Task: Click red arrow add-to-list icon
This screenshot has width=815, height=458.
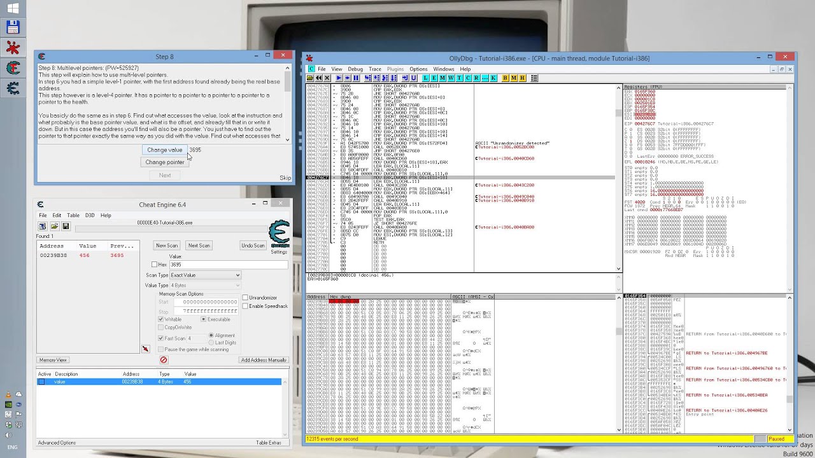Action: (x=145, y=349)
